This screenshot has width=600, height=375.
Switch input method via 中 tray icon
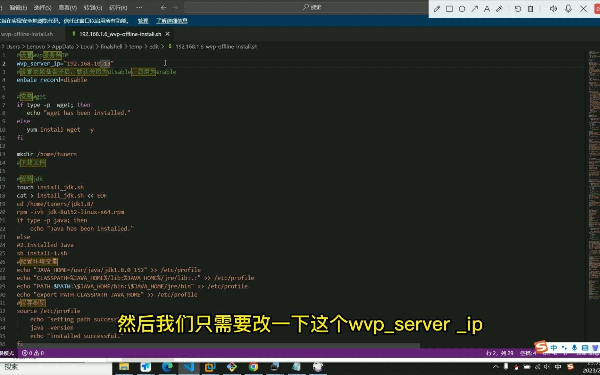click(558, 367)
